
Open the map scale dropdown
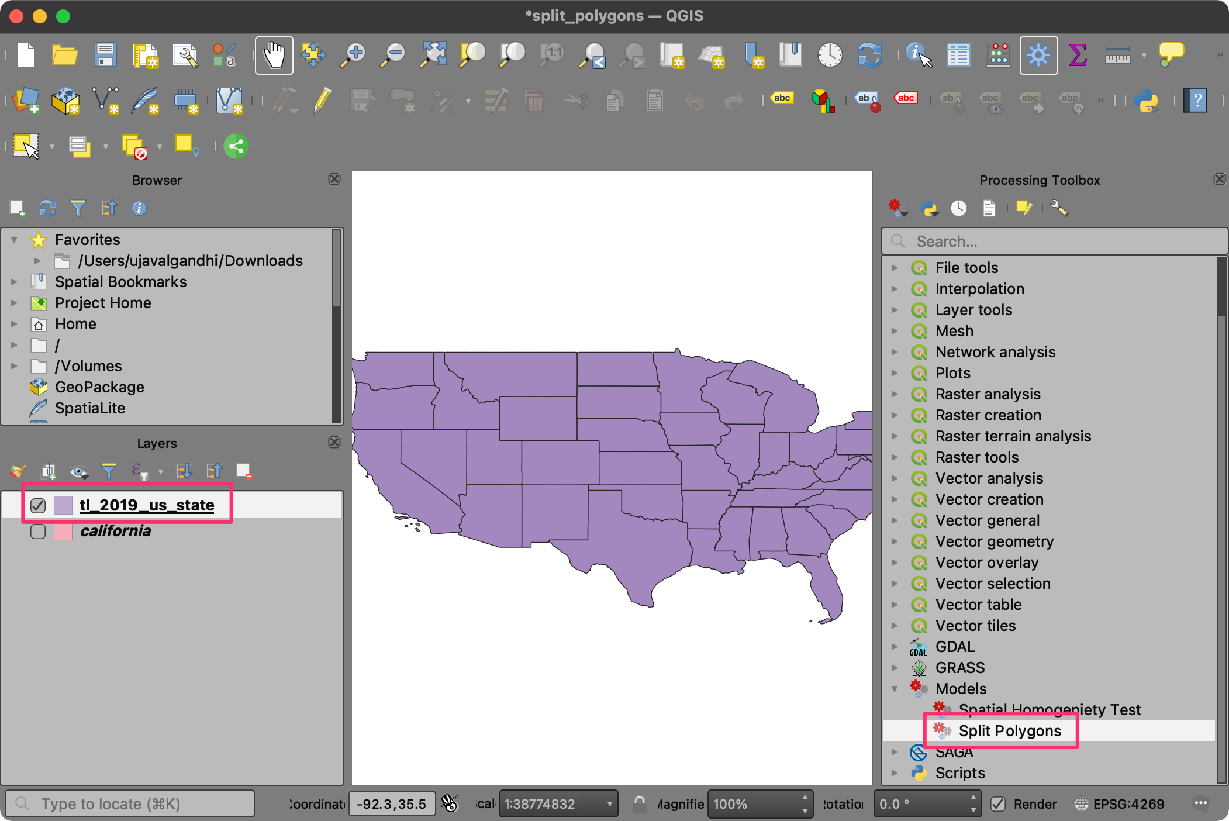pyautogui.click(x=609, y=804)
